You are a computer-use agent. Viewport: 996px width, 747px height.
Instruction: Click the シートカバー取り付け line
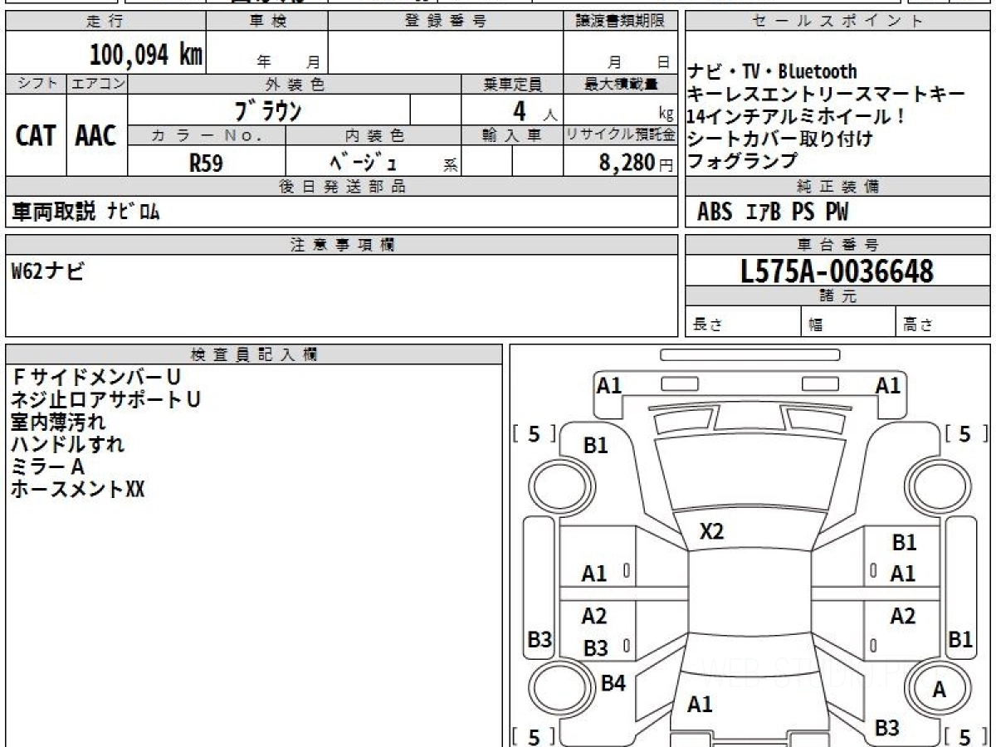(779, 139)
